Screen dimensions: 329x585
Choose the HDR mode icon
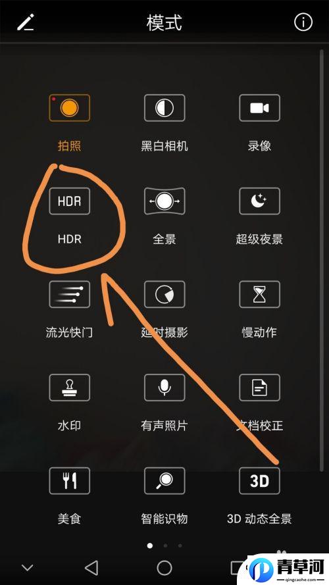pyautogui.click(x=69, y=201)
